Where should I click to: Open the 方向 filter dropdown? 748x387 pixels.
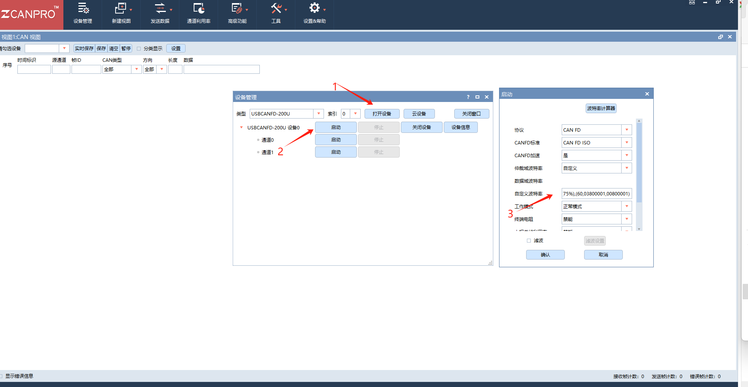(162, 69)
